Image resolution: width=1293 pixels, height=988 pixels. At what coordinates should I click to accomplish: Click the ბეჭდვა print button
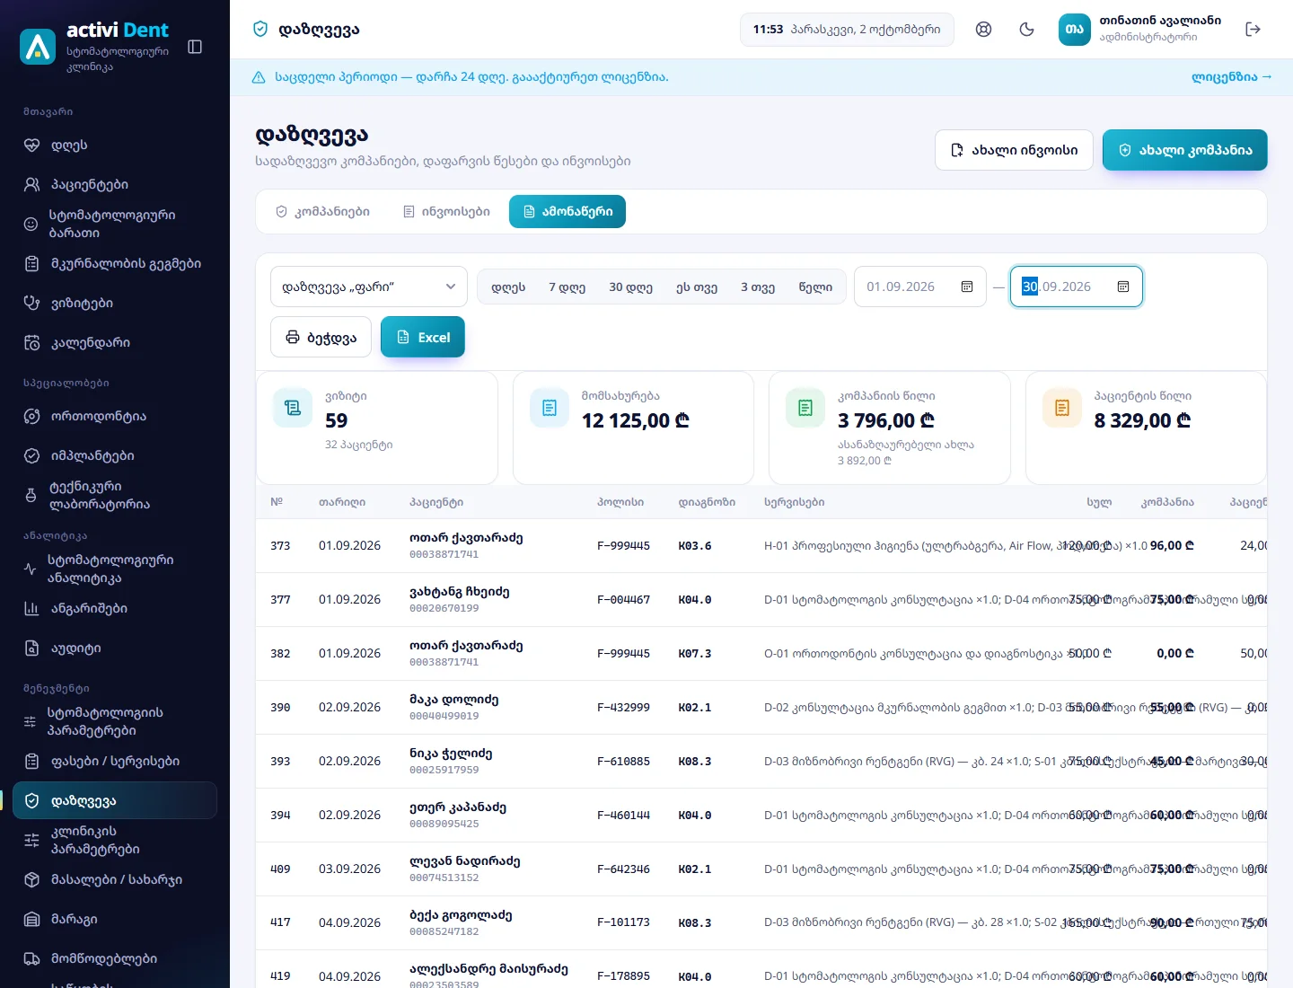[x=321, y=337]
